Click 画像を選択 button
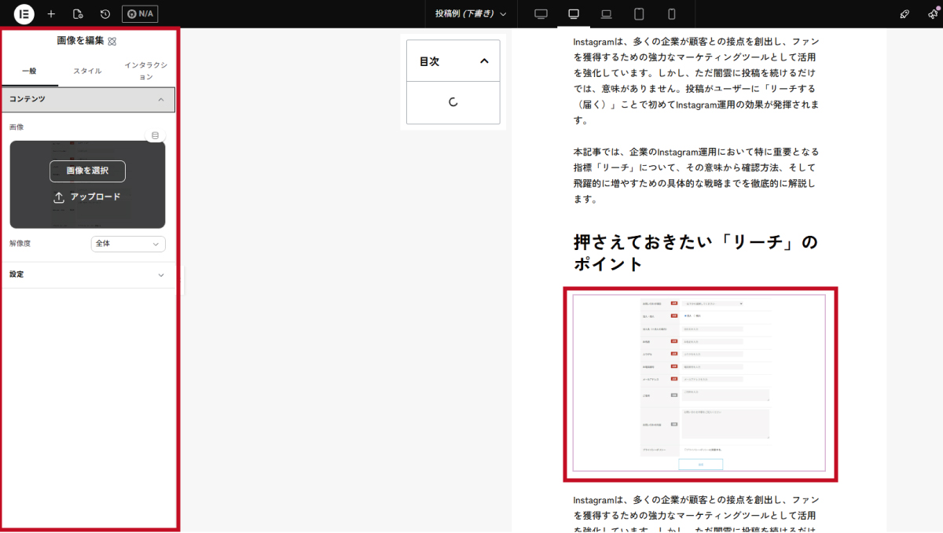This screenshot has height=533, width=943. point(87,171)
